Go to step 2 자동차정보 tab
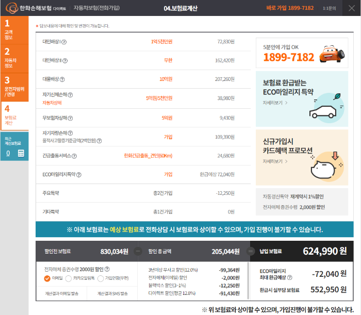This screenshot has height=315, width=361. click(14, 59)
